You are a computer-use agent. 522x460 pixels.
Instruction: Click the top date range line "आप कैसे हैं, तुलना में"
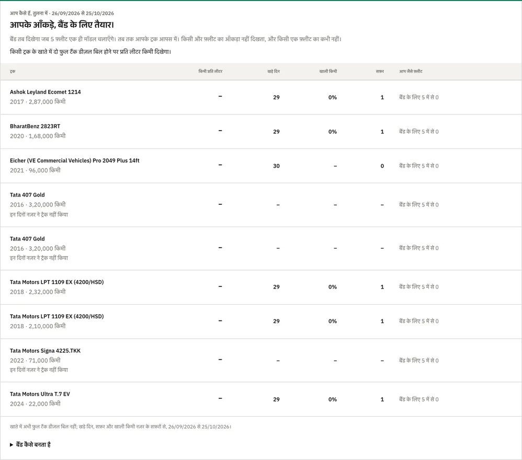click(62, 13)
